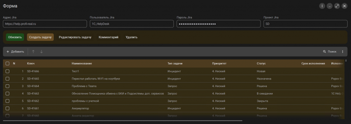
Task: Sort by the Срок исполнения column header
Action: (313, 64)
